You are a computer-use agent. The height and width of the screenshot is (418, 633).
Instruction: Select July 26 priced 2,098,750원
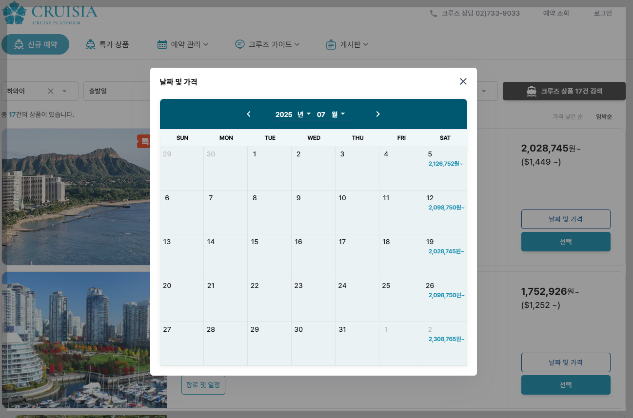coord(445,300)
